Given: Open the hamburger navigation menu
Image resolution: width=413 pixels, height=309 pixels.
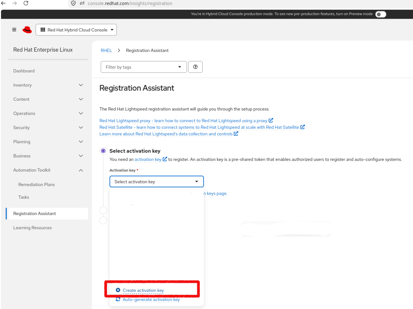Looking at the screenshot, I should (14, 30).
